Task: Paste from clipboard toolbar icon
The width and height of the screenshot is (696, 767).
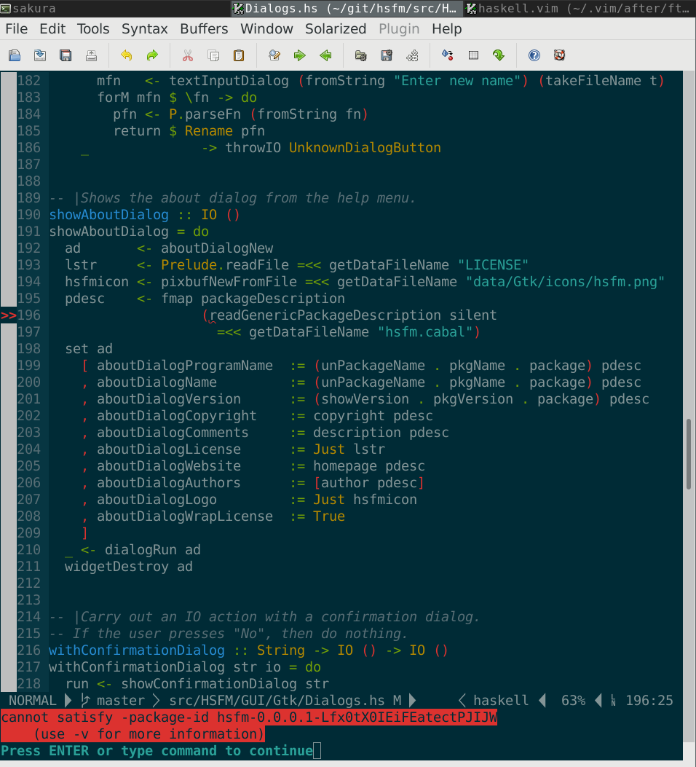Action: coord(239,55)
